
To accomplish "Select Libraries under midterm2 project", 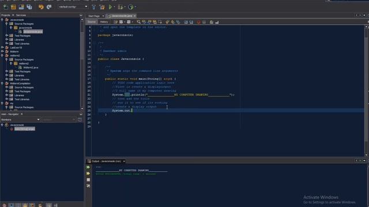I will pos(19,75).
